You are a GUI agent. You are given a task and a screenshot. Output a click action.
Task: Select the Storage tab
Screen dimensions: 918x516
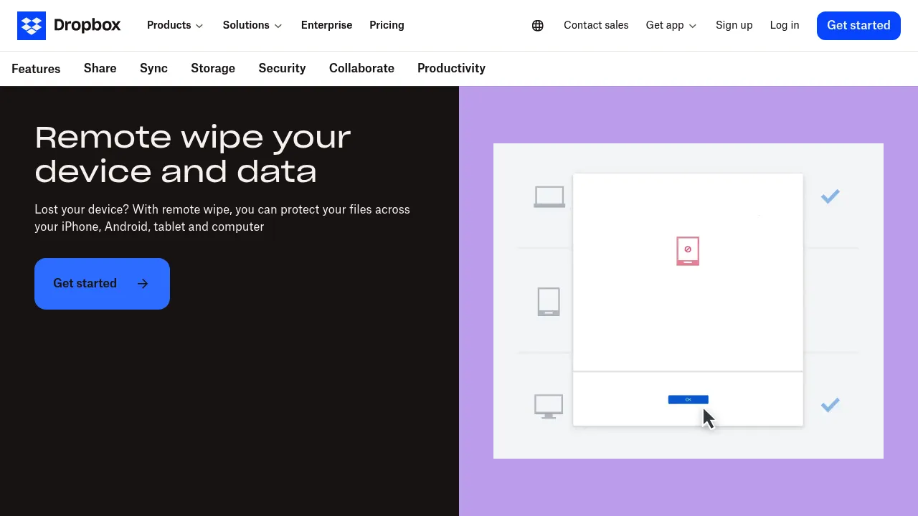tap(213, 68)
